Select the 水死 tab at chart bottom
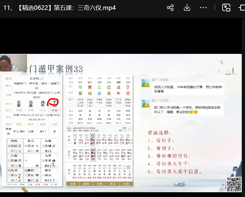Screen dimensions: 245x197 coord(126,184)
